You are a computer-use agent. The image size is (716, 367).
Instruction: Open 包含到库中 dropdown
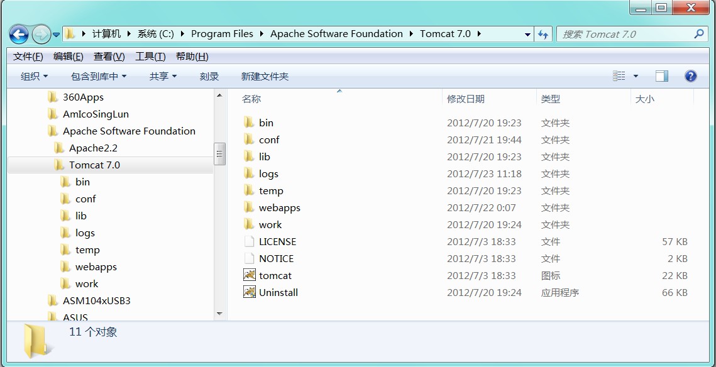(99, 77)
